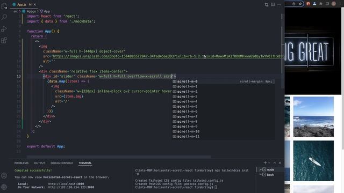Click the 'export default App;' line

click(46, 146)
